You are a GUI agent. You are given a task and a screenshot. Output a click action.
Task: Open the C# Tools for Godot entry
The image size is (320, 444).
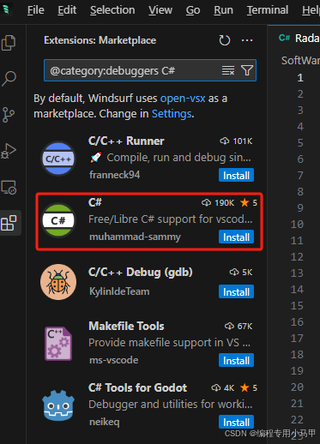(148, 405)
